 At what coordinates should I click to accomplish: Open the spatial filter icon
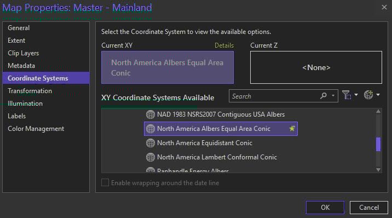[347, 95]
